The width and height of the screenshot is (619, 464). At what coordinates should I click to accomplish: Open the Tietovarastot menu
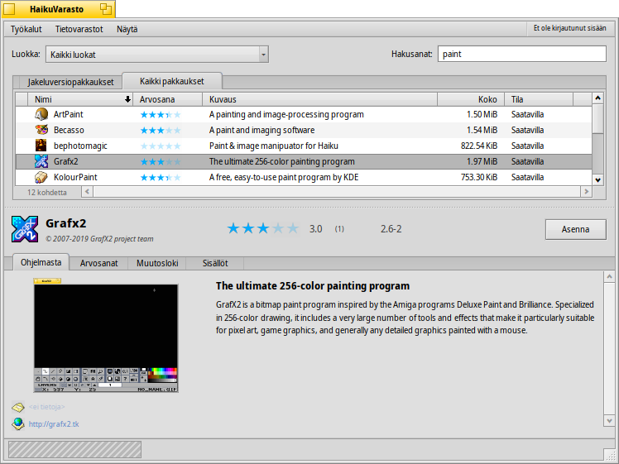[x=79, y=29]
